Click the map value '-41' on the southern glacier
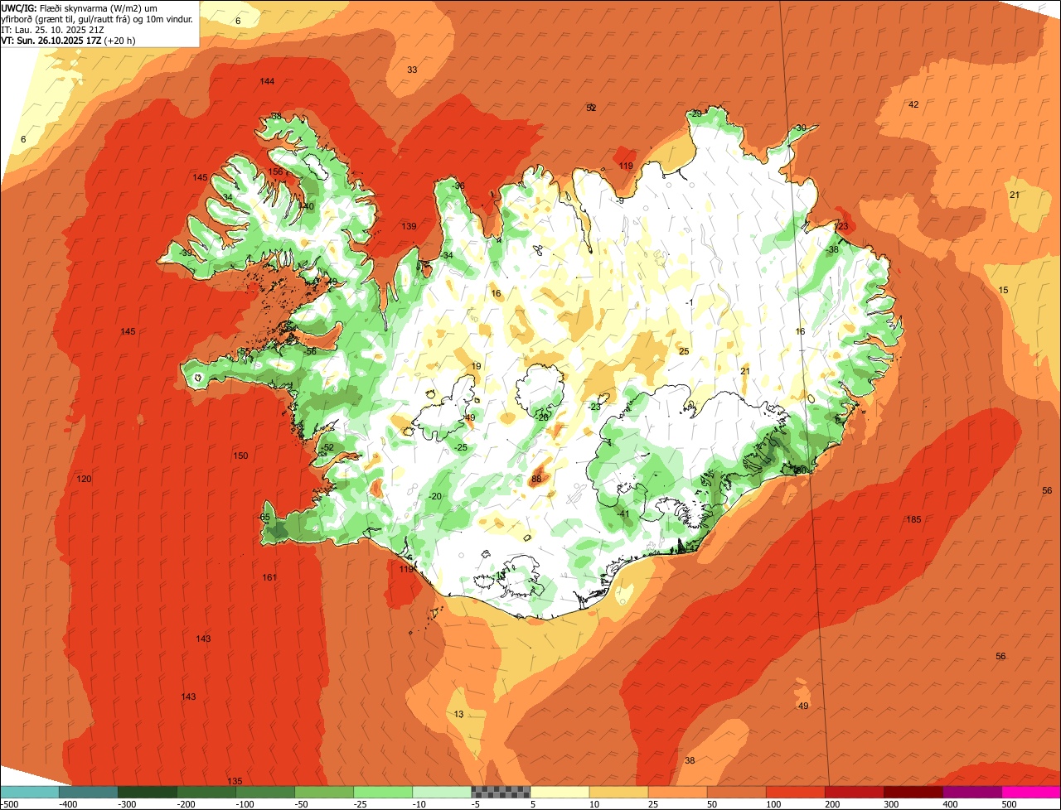Viewport: 1061px width, 810px height. (623, 513)
